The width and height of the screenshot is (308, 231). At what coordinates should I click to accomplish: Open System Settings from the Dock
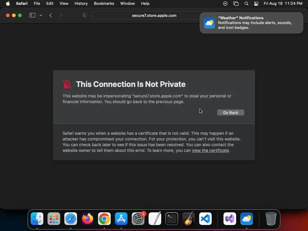[138, 218]
